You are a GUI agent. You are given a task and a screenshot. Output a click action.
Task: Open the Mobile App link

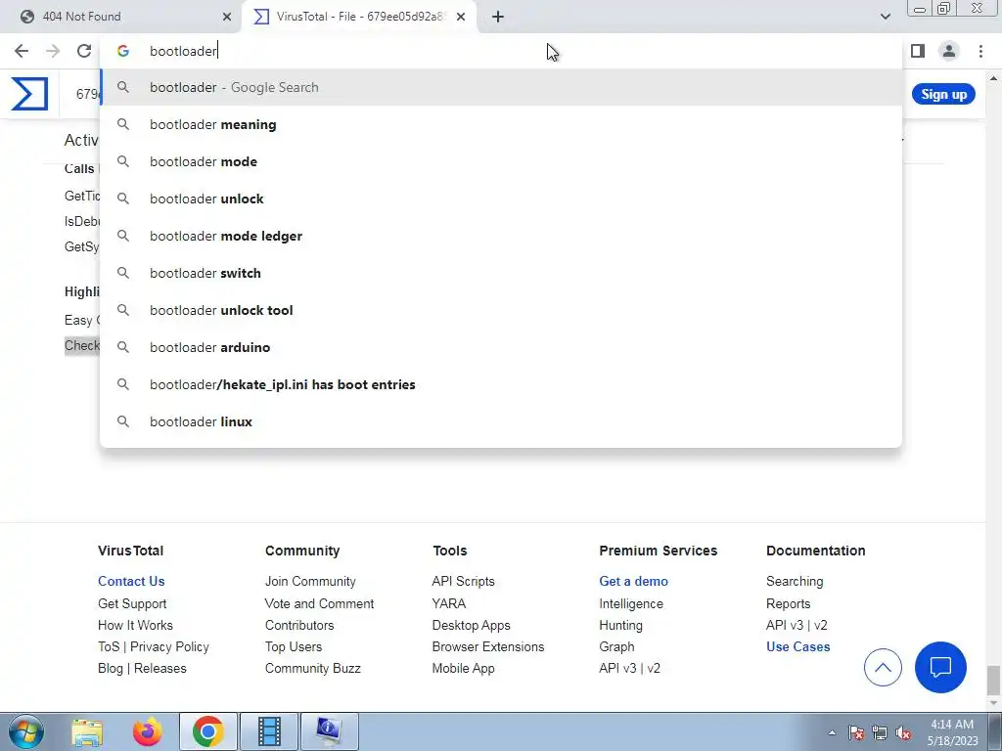(x=463, y=669)
